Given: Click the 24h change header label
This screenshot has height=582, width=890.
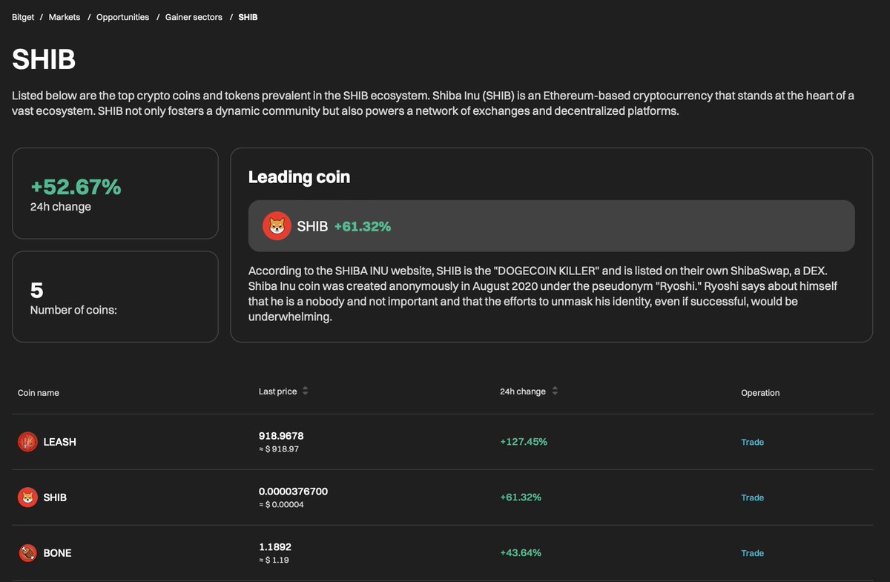Looking at the screenshot, I should [x=523, y=391].
